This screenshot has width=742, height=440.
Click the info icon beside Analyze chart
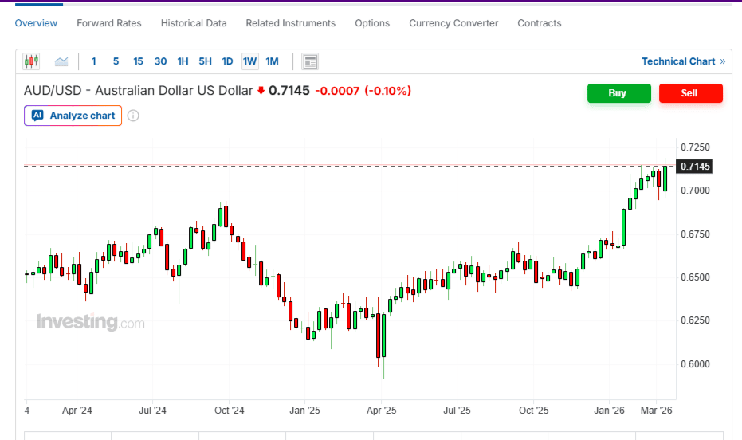point(133,116)
